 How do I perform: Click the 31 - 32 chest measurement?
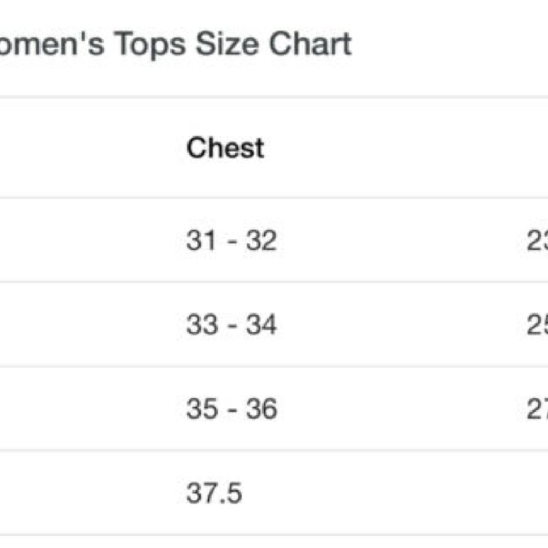tap(231, 241)
